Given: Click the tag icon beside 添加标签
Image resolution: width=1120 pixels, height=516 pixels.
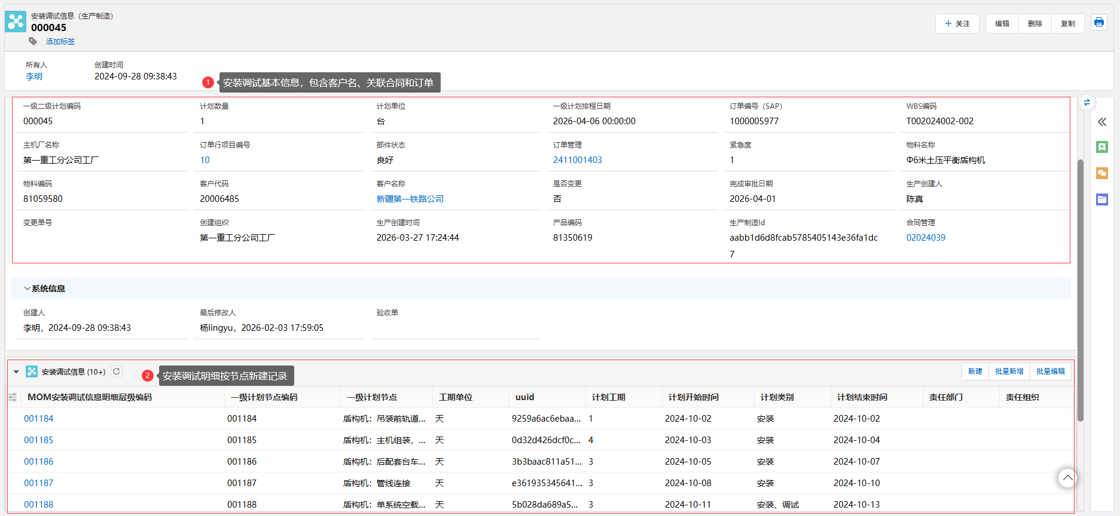Looking at the screenshot, I should [33, 41].
